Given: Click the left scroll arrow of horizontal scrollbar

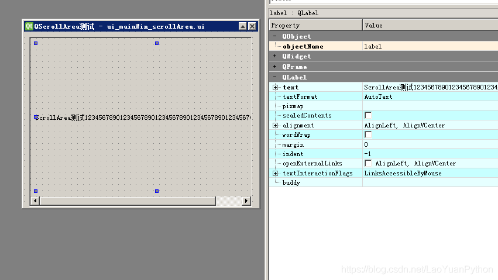Looking at the screenshot, I should (x=35, y=201).
